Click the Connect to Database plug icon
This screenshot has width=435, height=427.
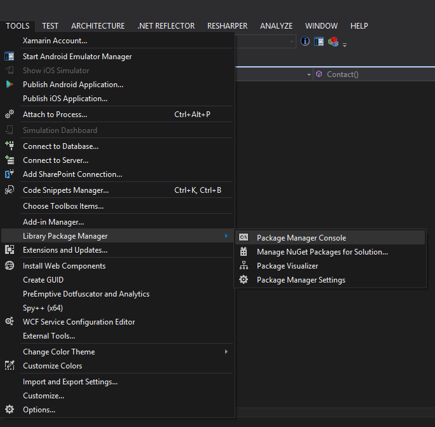(x=10, y=146)
